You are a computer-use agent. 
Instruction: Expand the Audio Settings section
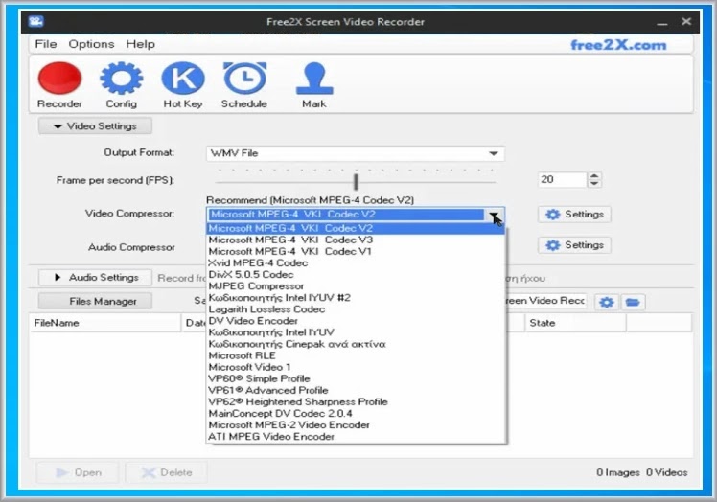point(95,278)
